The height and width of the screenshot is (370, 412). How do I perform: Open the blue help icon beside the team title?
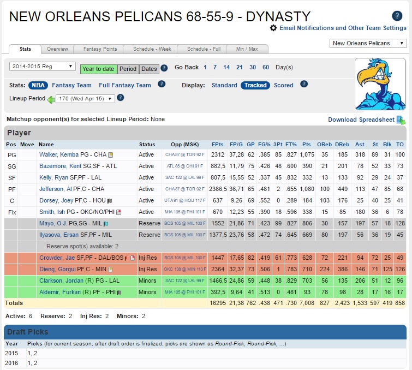[x=397, y=16]
